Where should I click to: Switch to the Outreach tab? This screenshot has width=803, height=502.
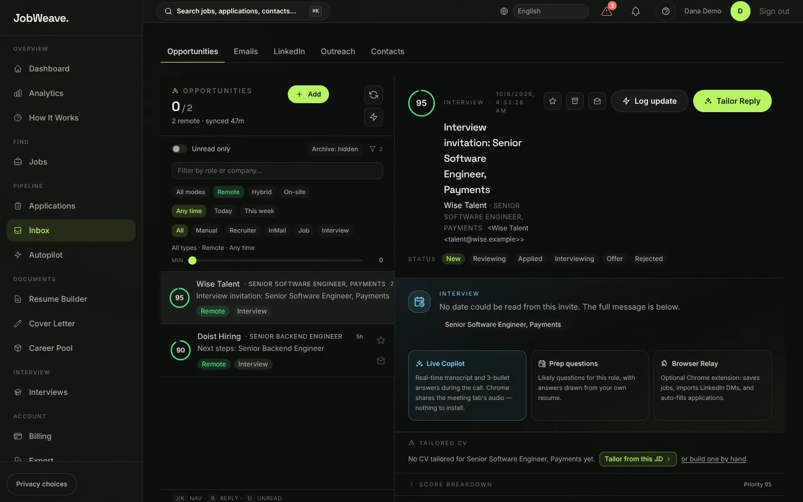tap(338, 51)
